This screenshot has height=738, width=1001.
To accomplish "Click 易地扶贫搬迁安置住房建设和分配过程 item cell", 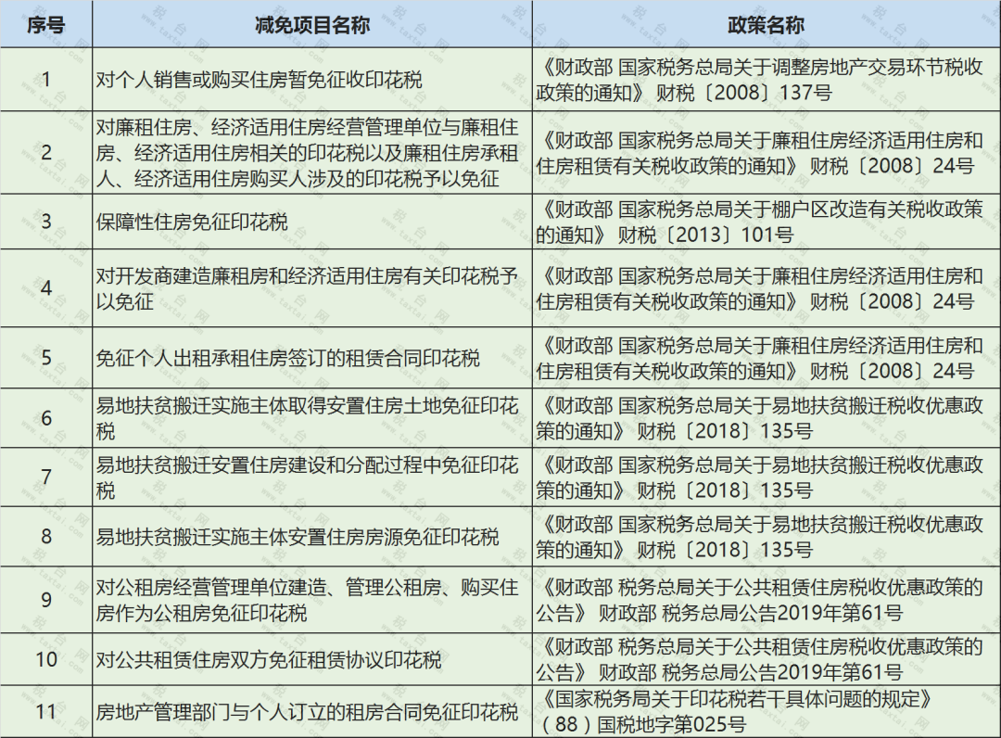I will (312, 477).
